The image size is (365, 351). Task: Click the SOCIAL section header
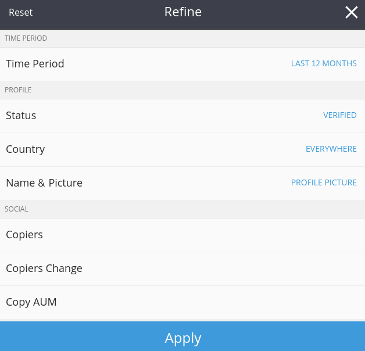[16, 209]
